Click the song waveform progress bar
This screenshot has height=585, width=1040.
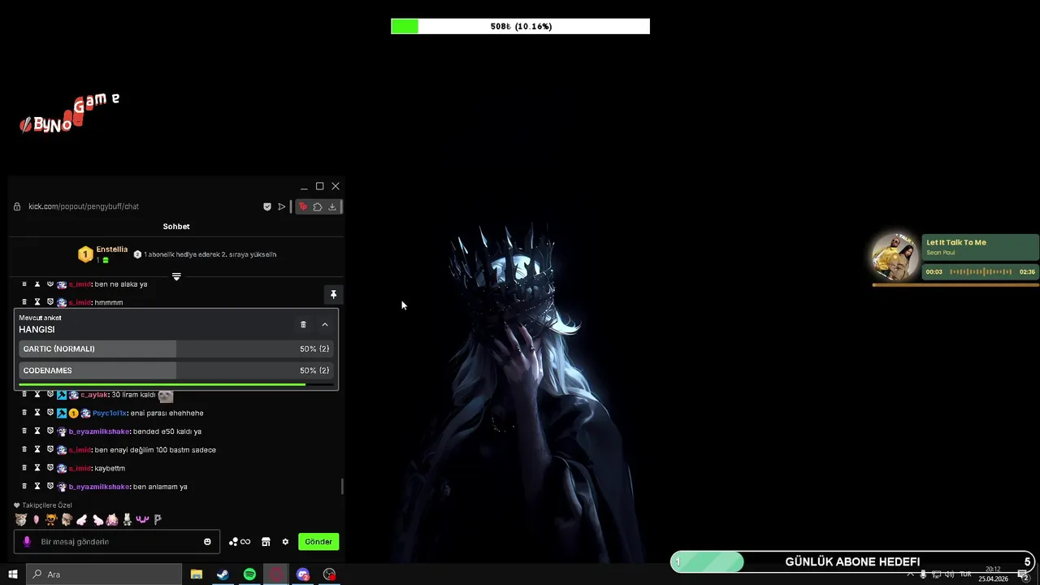pyautogui.click(x=981, y=272)
